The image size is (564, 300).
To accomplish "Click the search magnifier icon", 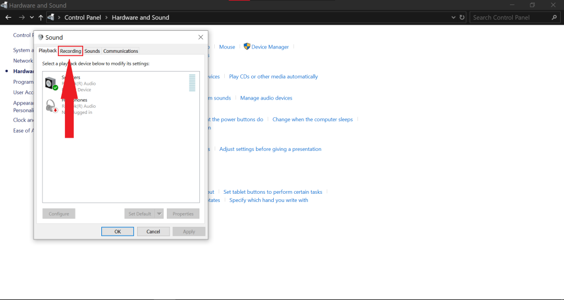I will click(x=554, y=17).
